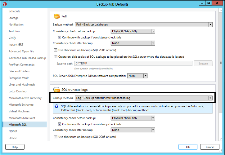Select Advanced Open File
This screenshot has width=225, height=155.
point(21,51)
